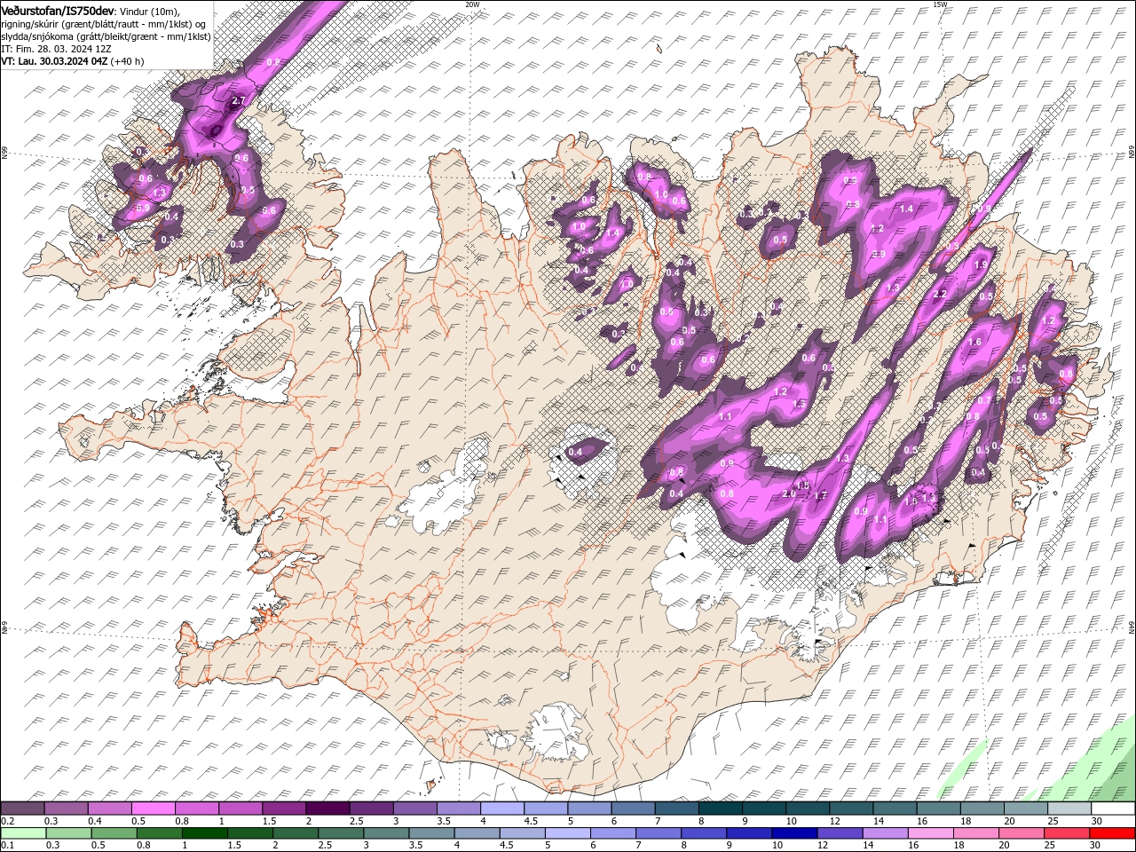Screen dimensions: 1136x852
Task: Select the light pink 16–18 swatch in the lower legend
Action: click(x=930, y=833)
